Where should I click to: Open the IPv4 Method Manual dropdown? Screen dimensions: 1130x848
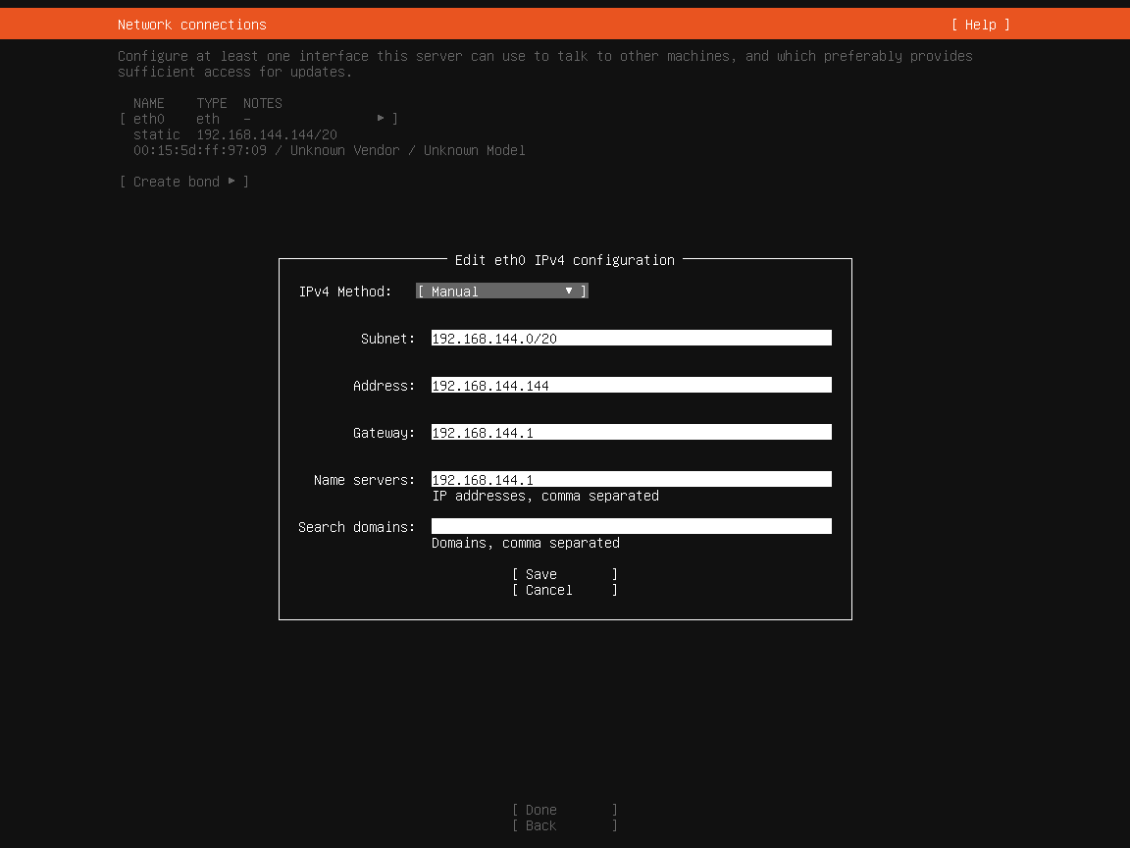point(500,291)
